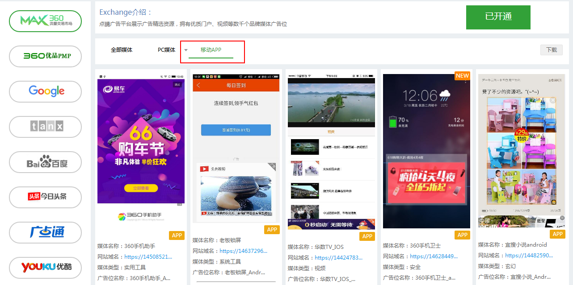573x285 pixels.
Task: Select the 今日头条 exchange logo
Action: 46,197
